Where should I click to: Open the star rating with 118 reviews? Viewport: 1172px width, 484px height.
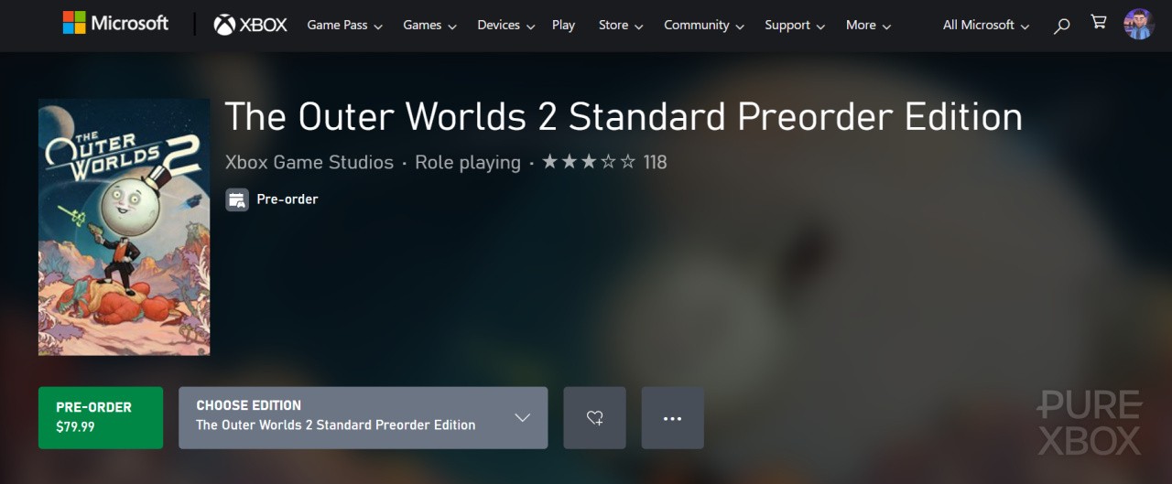[604, 163]
